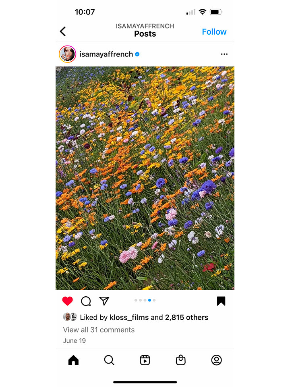Image resolution: width=290 pixels, height=387 pixels.
Task: Follow the isamayaffrench account
Action: click(214, 31)
